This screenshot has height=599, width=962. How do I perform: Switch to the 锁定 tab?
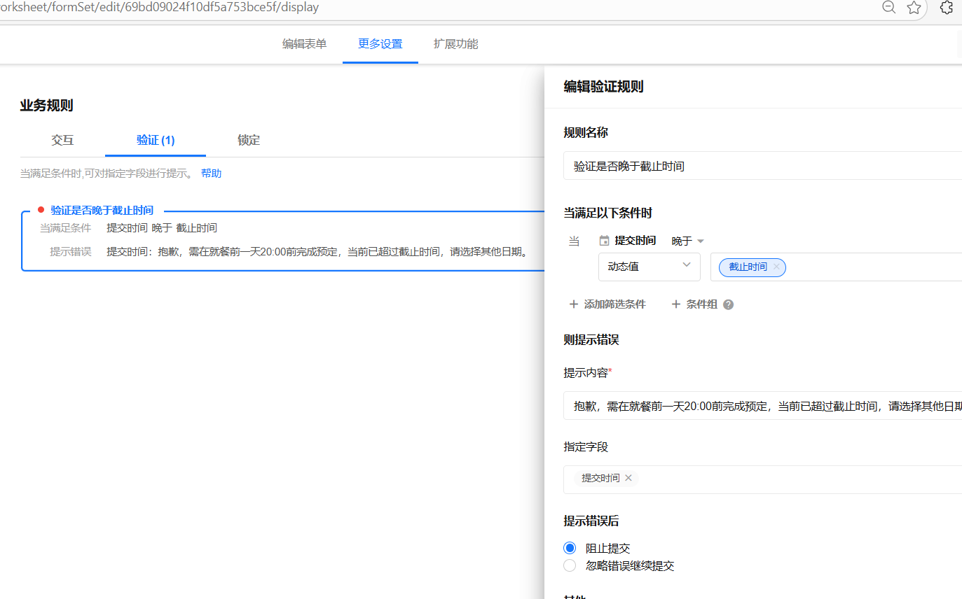coord(249,140)
